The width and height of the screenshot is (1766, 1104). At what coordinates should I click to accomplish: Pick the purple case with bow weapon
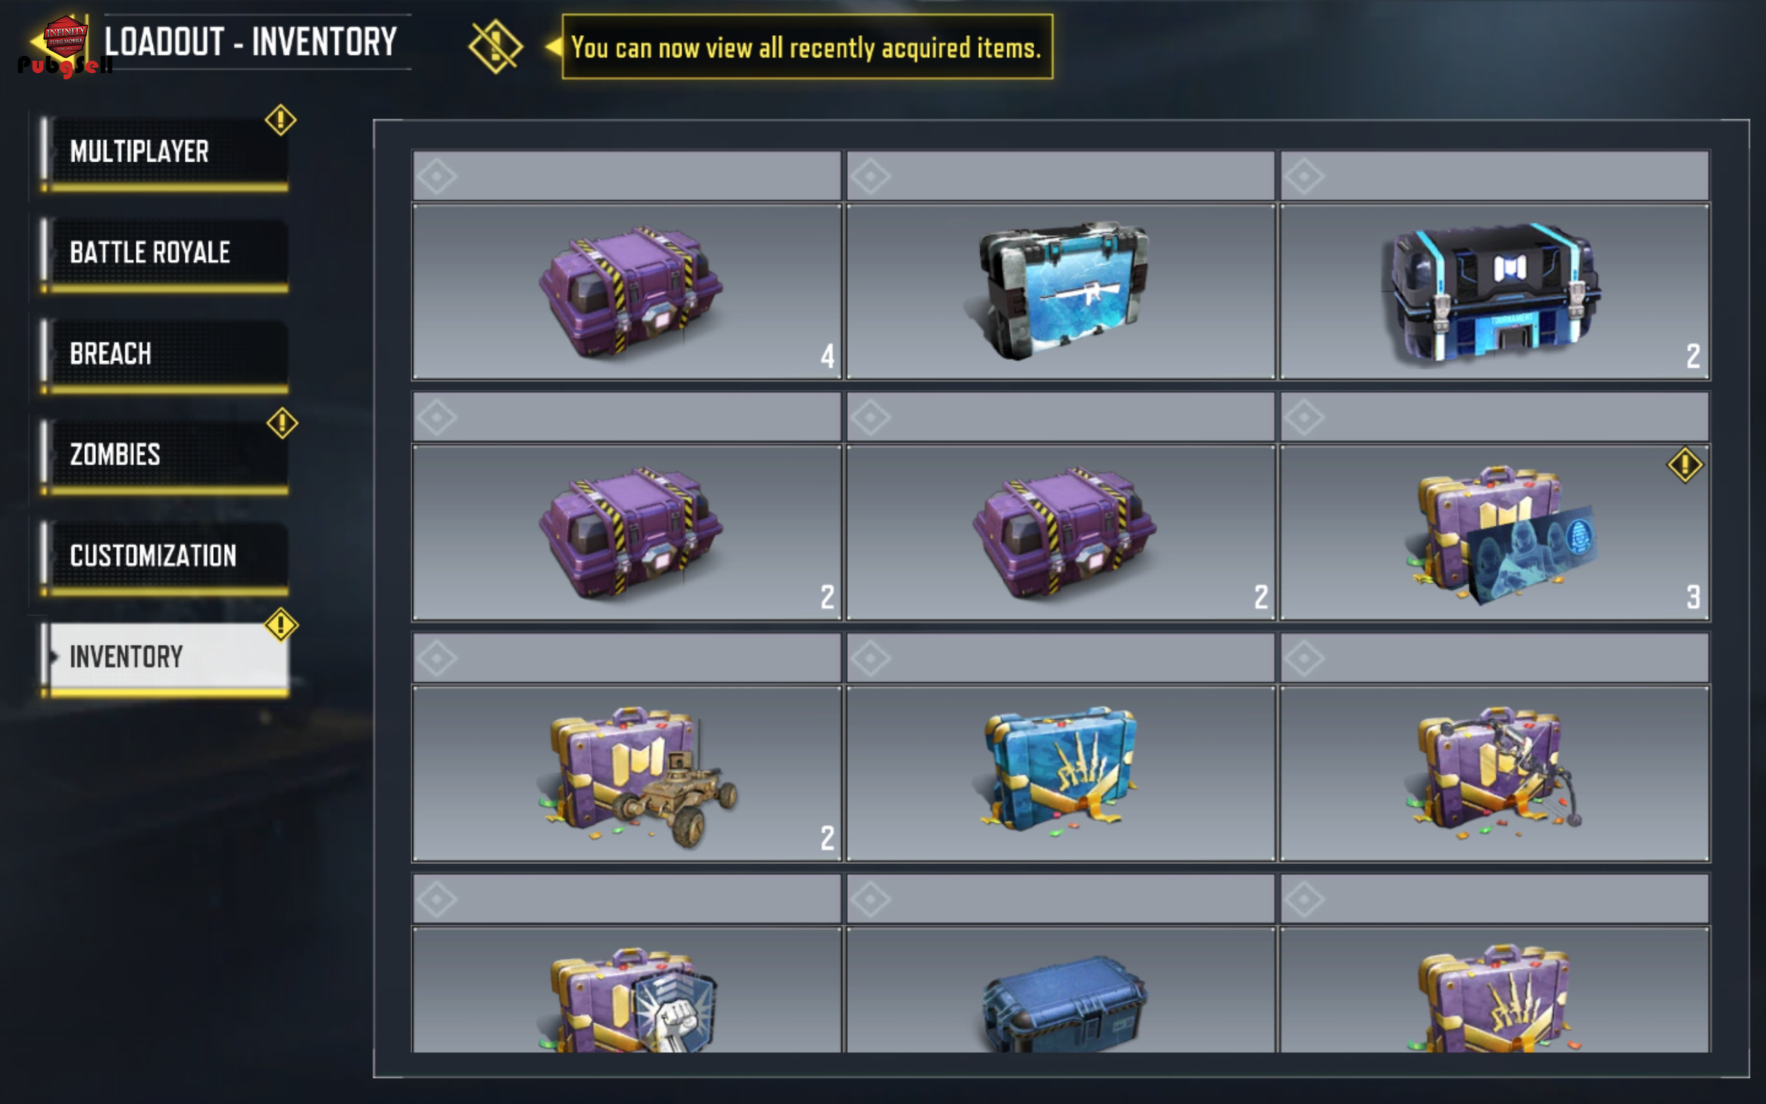(1494, 773)
